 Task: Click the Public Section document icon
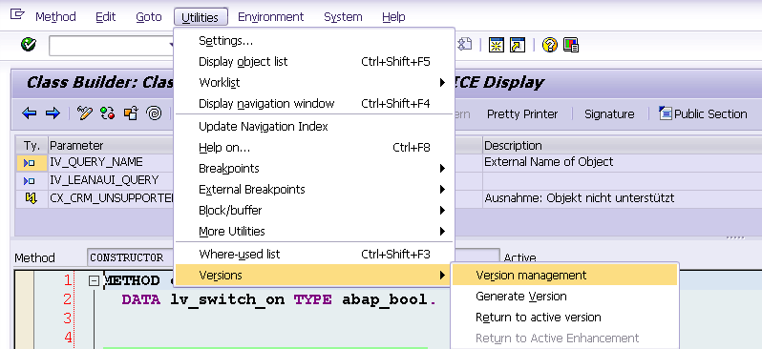pyautogui.click(x=665, y=113)
